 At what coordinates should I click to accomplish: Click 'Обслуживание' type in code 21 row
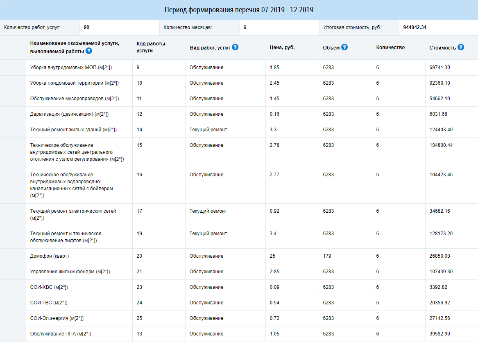click(206, 272)
